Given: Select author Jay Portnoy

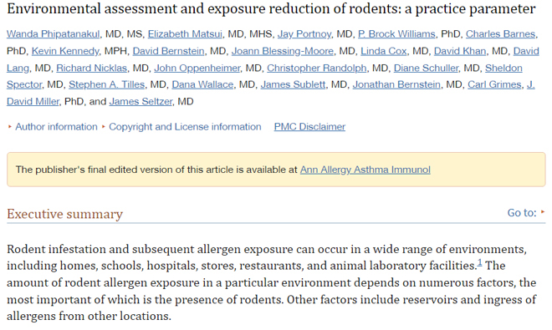Looking at the screenshot, I should click(x=304, y=33).
